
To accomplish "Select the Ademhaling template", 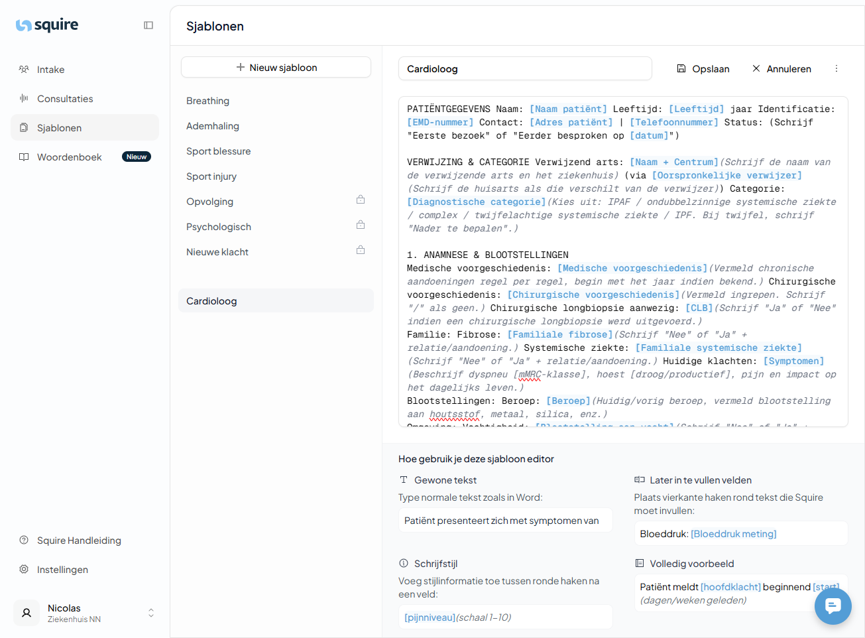I will coord(276,126).
